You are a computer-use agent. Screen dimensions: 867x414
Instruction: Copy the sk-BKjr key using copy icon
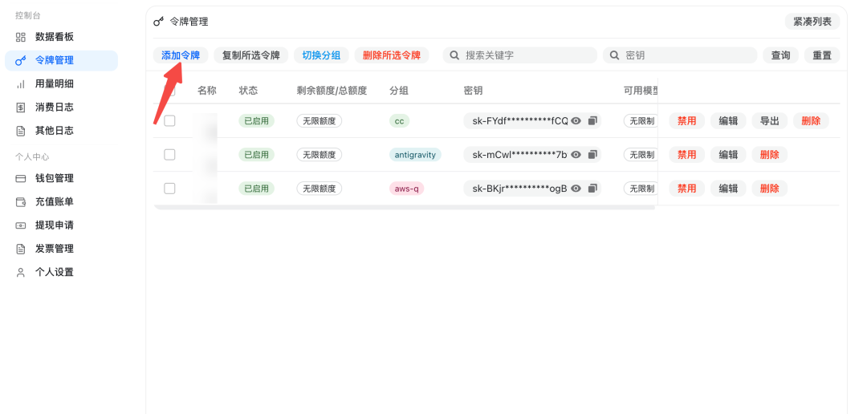point(592,189)
